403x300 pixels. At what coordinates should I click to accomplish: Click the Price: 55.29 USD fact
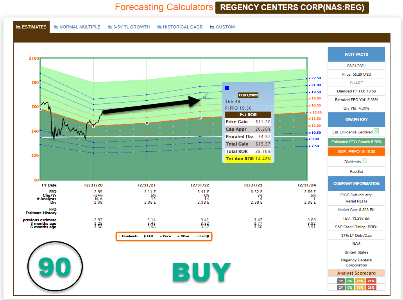tap(356, 75)
